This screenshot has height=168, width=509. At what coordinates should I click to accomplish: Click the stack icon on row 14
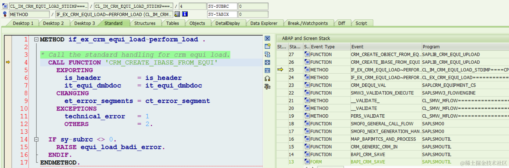(307, 154)
